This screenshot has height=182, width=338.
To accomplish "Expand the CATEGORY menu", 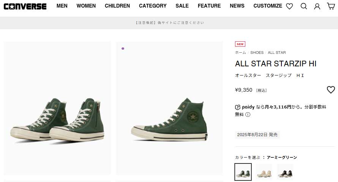I will 153,6.
